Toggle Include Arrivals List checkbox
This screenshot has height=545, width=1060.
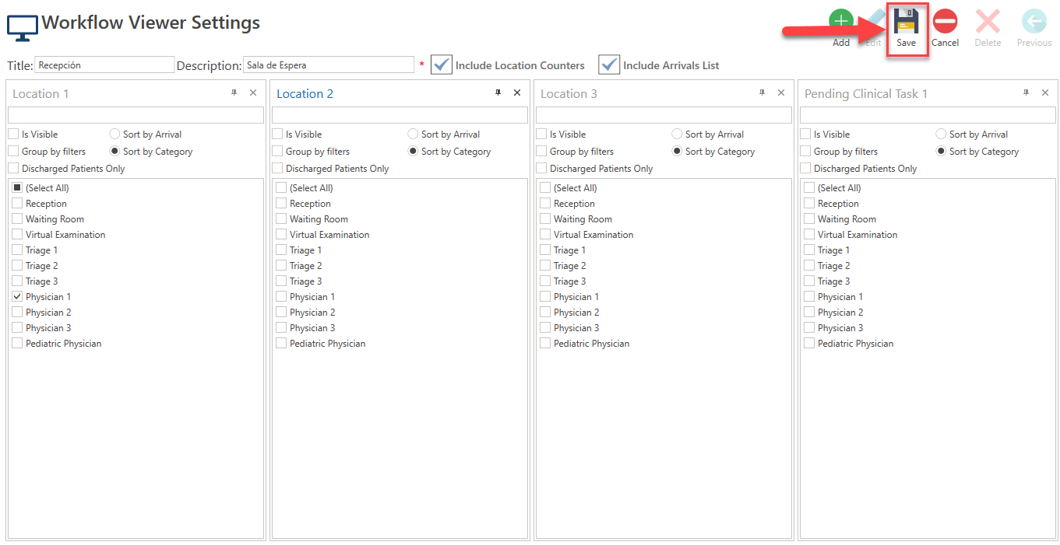pos(609,65)
